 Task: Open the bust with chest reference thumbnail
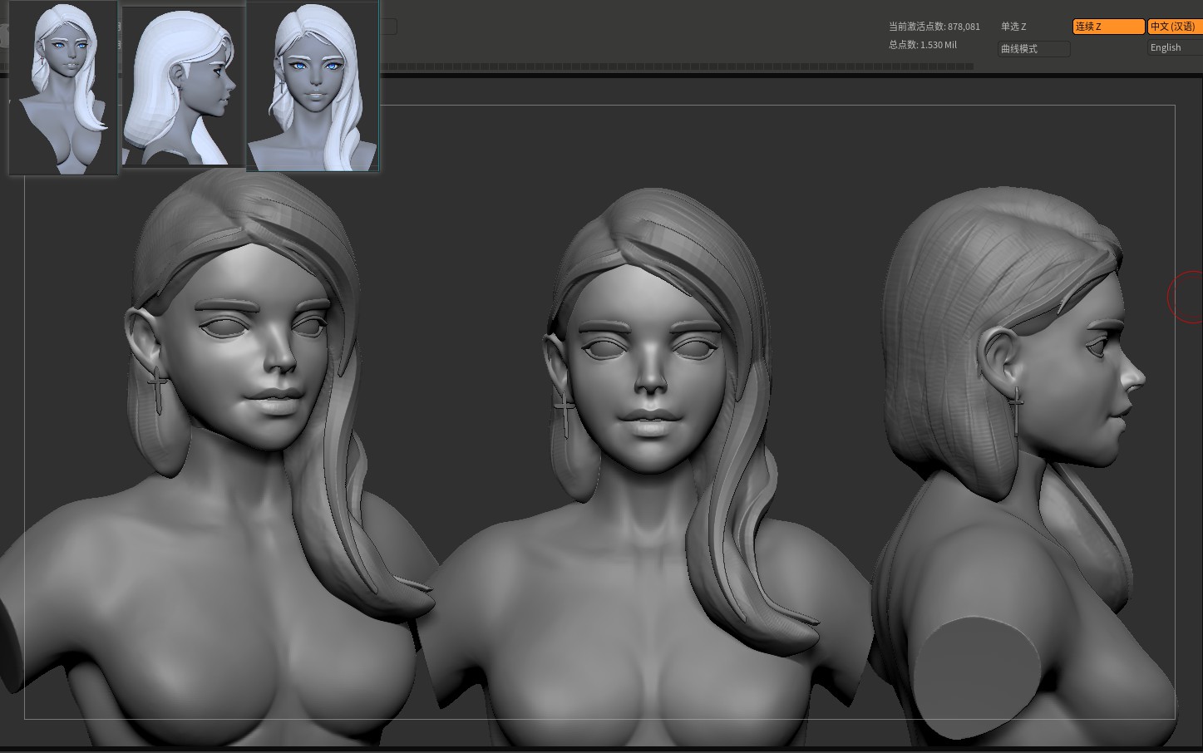(63, 87)
